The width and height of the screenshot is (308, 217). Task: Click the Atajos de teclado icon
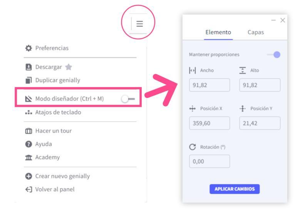28,113
